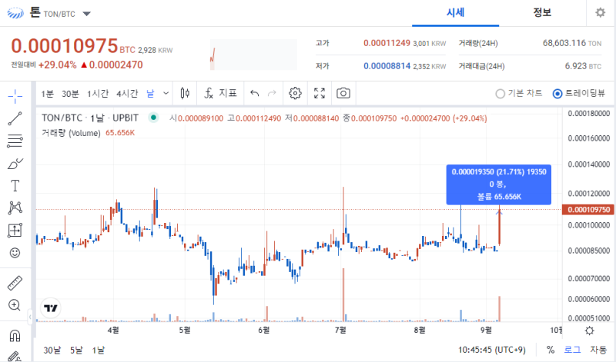Open the price-axis settings gear

(x=589, y=330)
